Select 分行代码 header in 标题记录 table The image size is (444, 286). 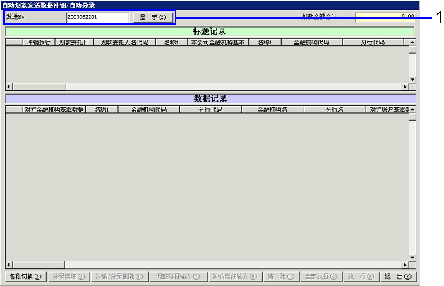pos(373,42)
